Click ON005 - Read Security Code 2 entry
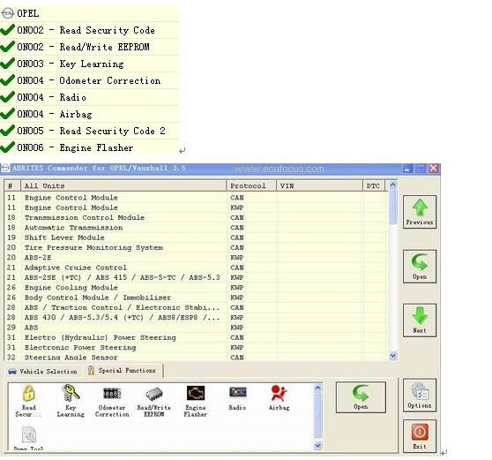492x460 pixels. click(x=89, y=131)
